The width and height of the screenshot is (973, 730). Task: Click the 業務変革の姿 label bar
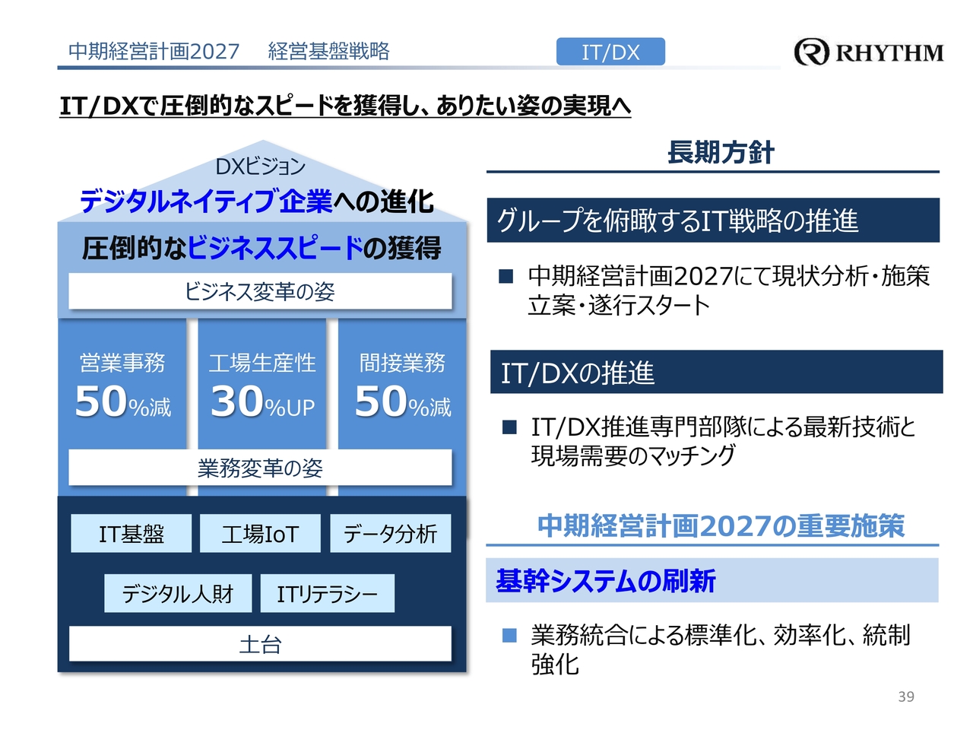(260, 468)
